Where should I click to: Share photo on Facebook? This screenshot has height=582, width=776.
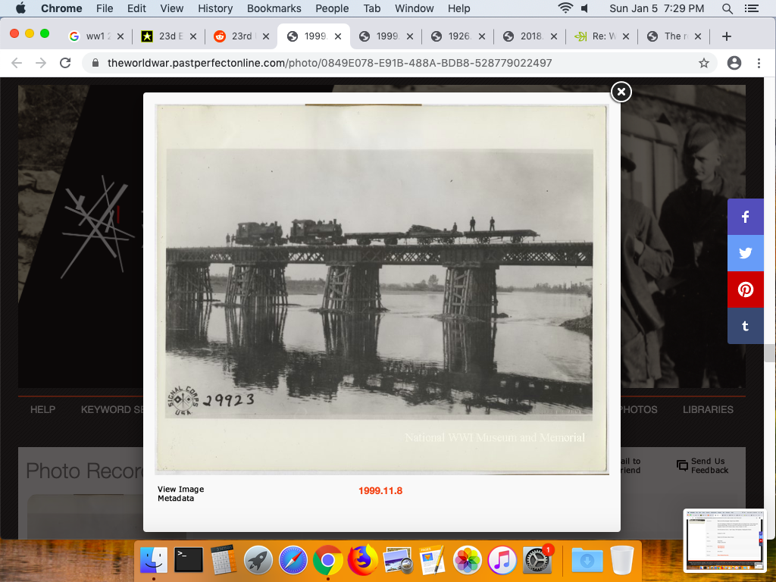pos(745,217)
